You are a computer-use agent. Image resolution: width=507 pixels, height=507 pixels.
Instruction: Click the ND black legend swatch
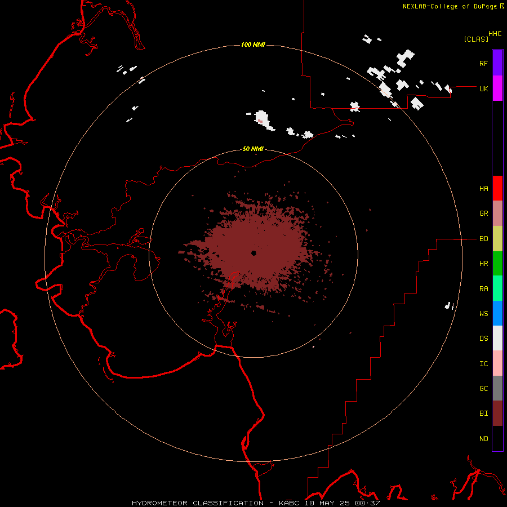pyautogui.click(x=497, y=438)
